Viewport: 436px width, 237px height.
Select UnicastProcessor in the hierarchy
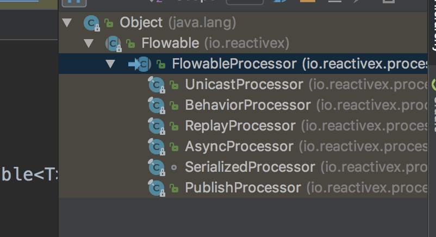pyautogui.click(x=244, y=85)
